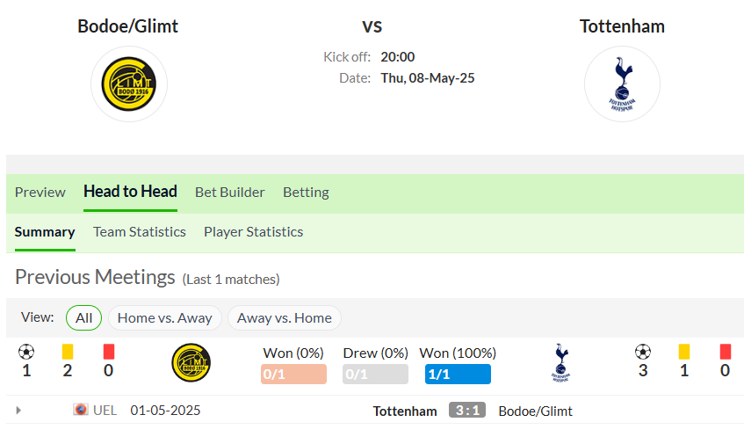
Task: Click Bodoe/Glimt's goals football icon
Action: [26, 352]
